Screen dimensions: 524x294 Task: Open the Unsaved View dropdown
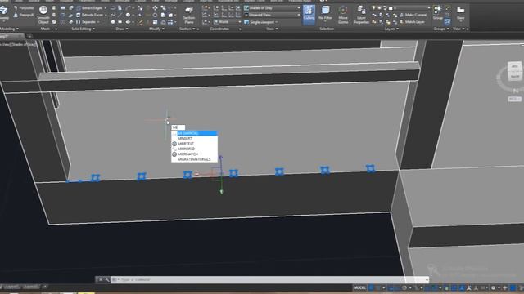click(x=273, y=15)
